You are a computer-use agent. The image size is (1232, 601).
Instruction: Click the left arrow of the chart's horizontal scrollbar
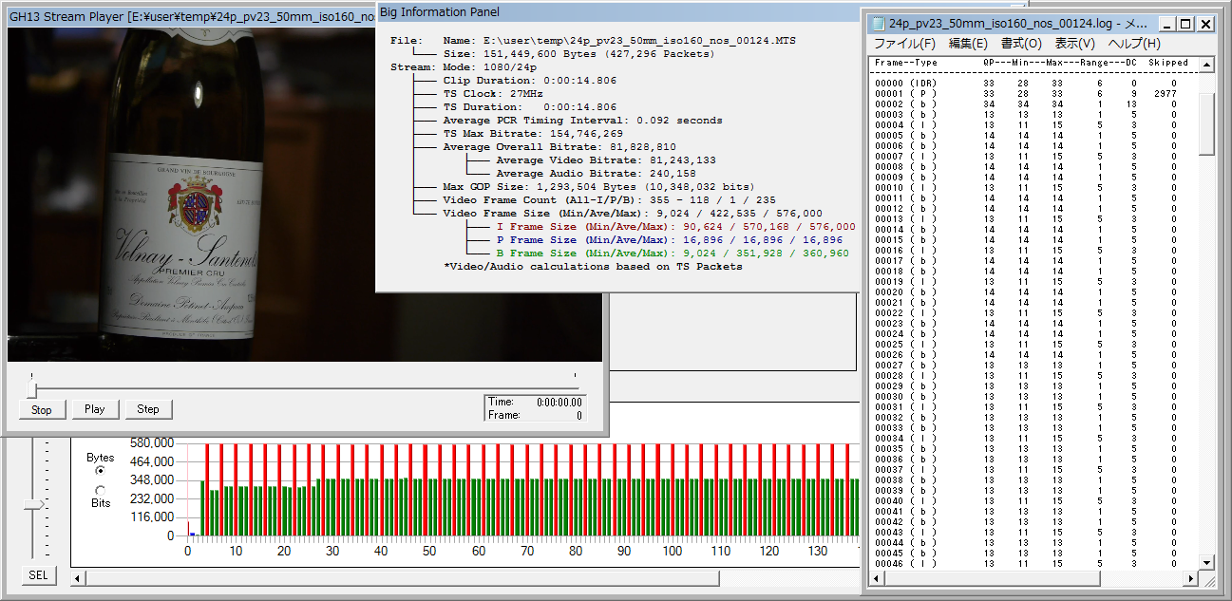(79, 577)
